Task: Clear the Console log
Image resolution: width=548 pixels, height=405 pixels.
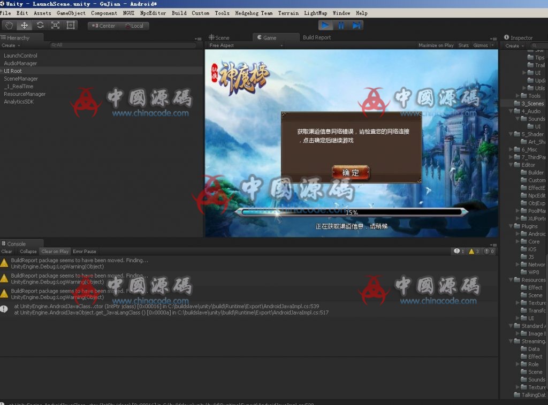Action: pyautogui.click(x=6, y=251)
